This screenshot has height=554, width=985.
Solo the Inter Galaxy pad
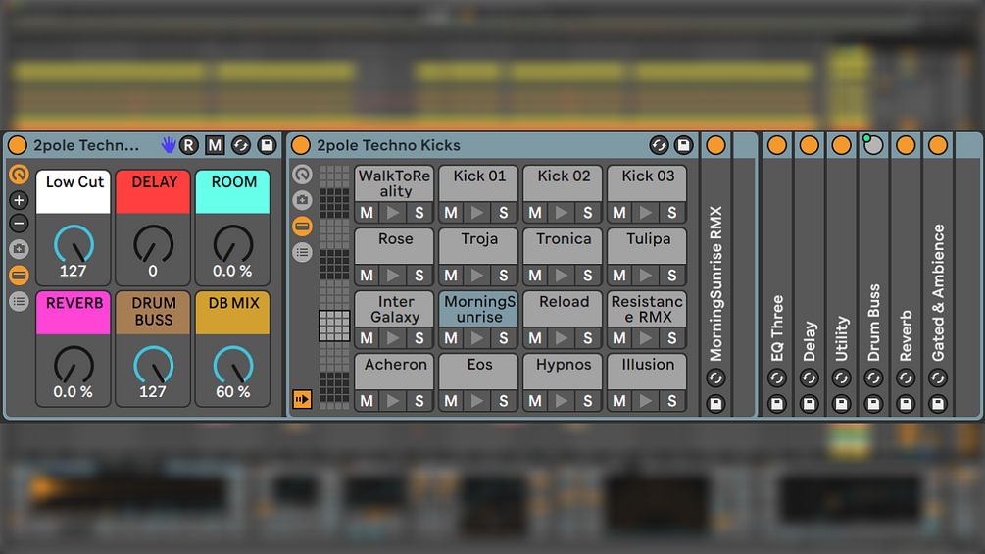419,338
